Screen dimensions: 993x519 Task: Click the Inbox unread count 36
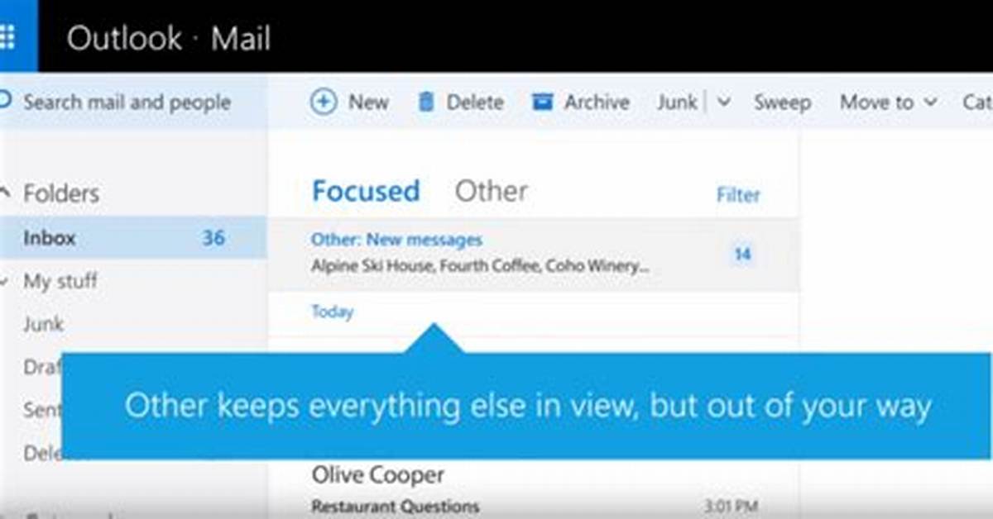tap(213, 238)
